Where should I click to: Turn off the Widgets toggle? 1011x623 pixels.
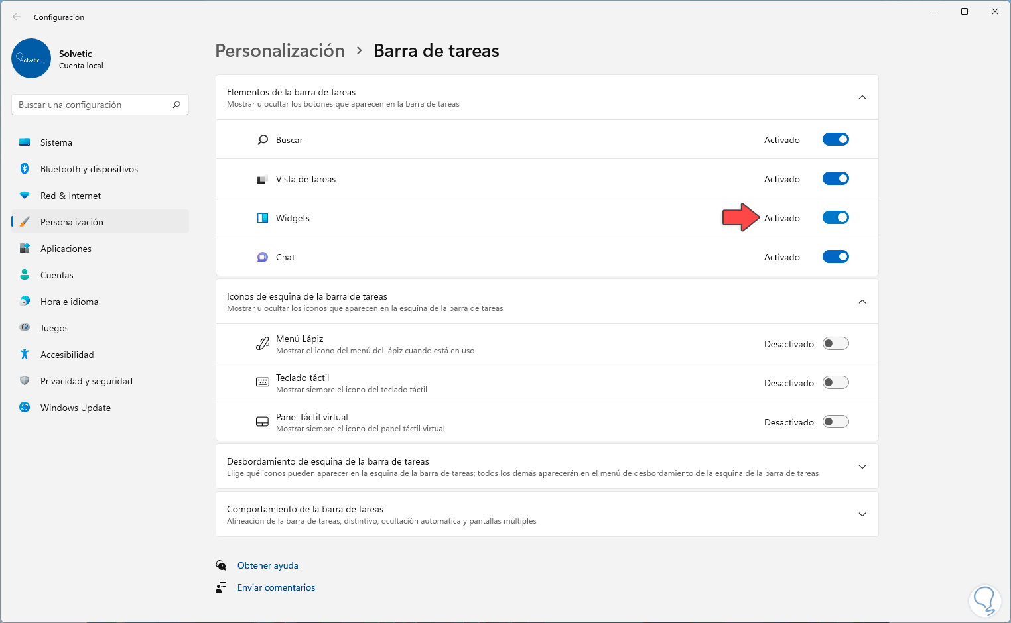tap(835, 218)
